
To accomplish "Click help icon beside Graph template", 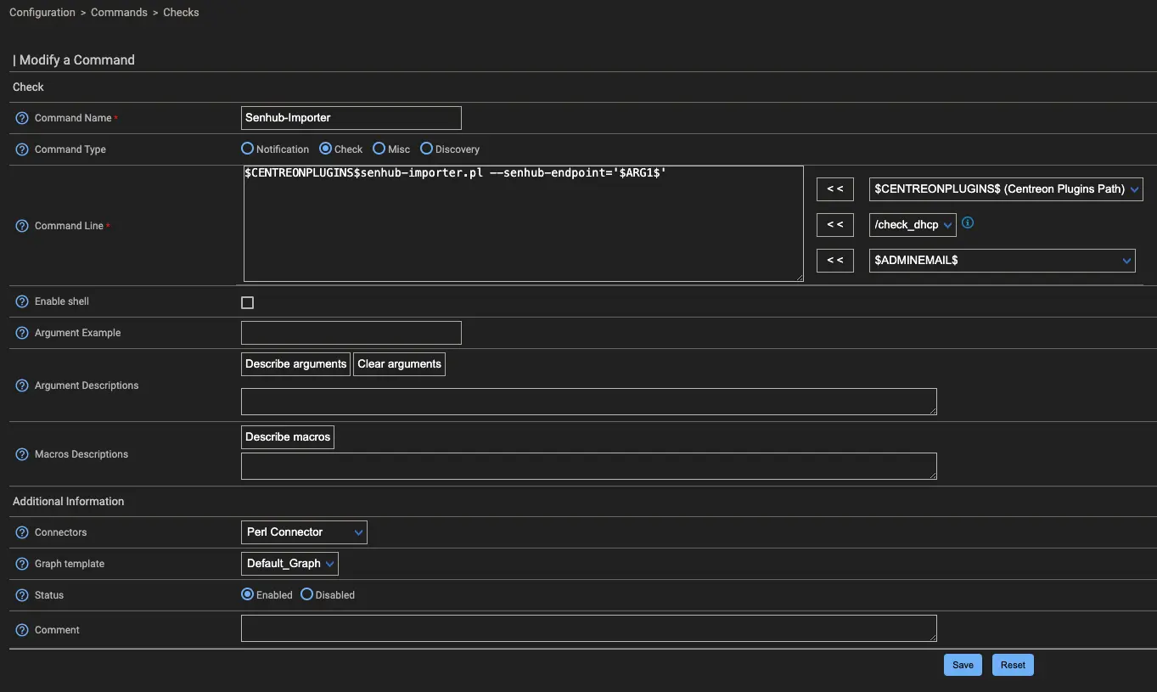I will tap(23, 564).
